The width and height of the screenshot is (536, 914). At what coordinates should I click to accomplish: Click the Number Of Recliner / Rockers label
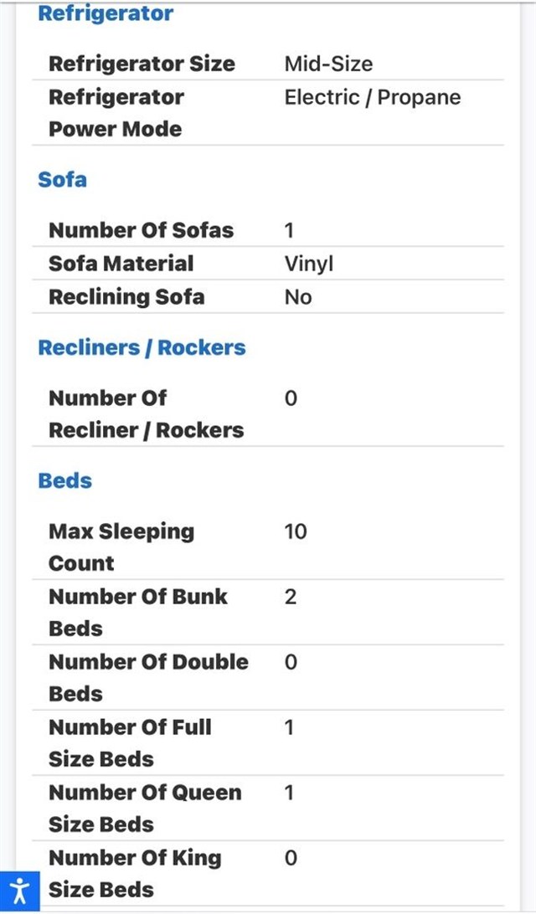point(146,414)
